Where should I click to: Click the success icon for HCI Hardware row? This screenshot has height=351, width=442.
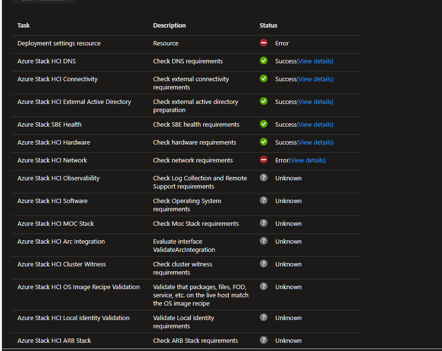[264, 142]
